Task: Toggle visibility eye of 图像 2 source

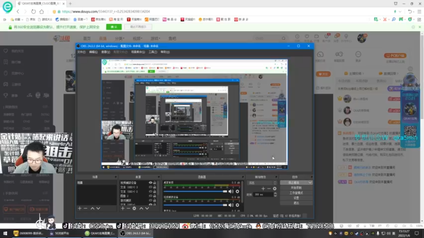Action: pyautogui.click(x=151, y=196)
